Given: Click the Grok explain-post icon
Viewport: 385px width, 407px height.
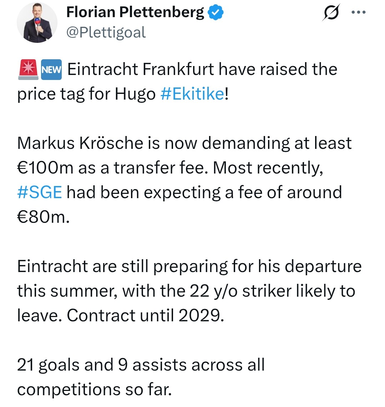Looking at the screenshot, I should (x=331, y=12).
